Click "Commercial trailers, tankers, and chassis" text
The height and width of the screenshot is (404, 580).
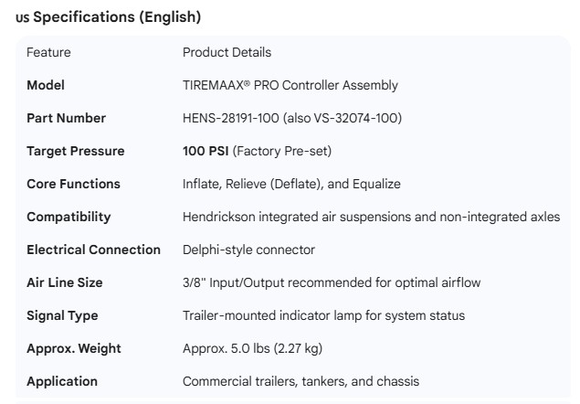click(301, 381)
